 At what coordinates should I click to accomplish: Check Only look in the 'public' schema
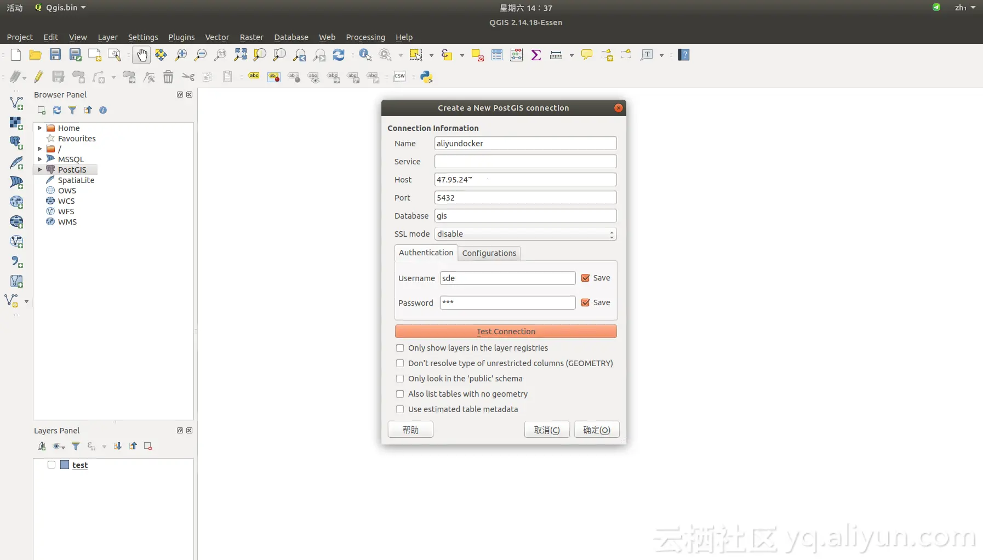click(x=399, y=379)
